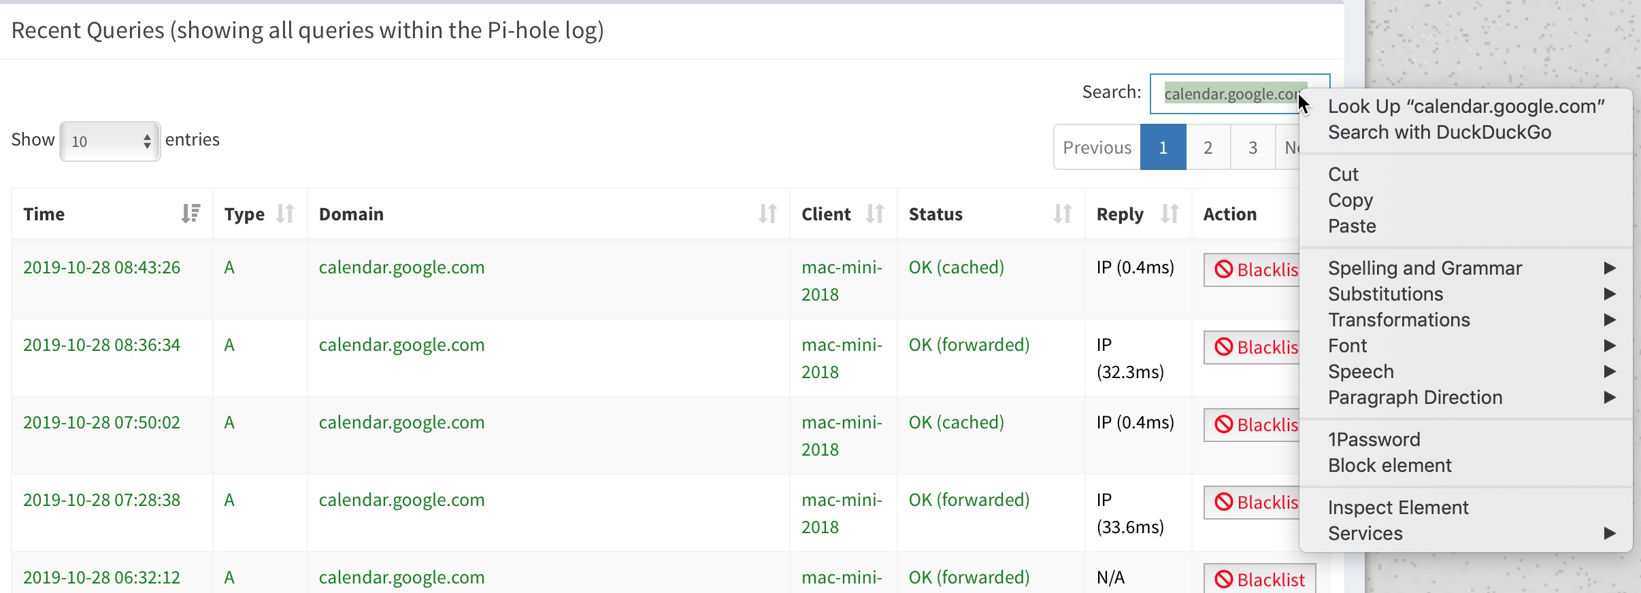Select Cut from context menu
The height and width of the screenshot is (593, 1641).
point(1466,174)
